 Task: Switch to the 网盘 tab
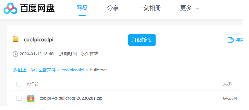(x=82, y=8)
